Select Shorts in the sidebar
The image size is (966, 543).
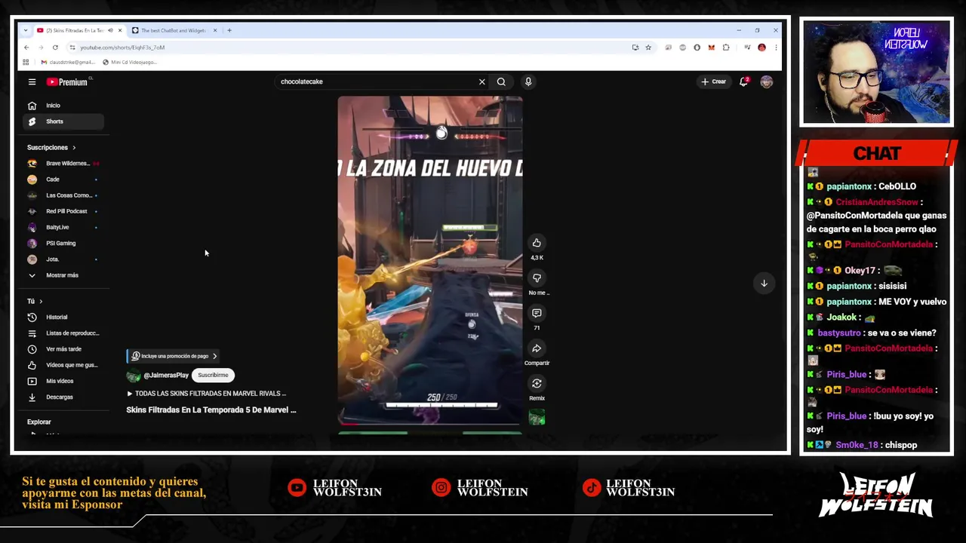tap(63, 121)
